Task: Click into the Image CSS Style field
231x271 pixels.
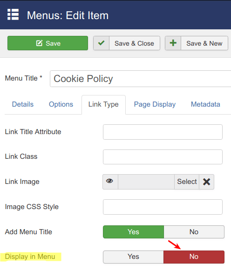Action: point(163,207)
